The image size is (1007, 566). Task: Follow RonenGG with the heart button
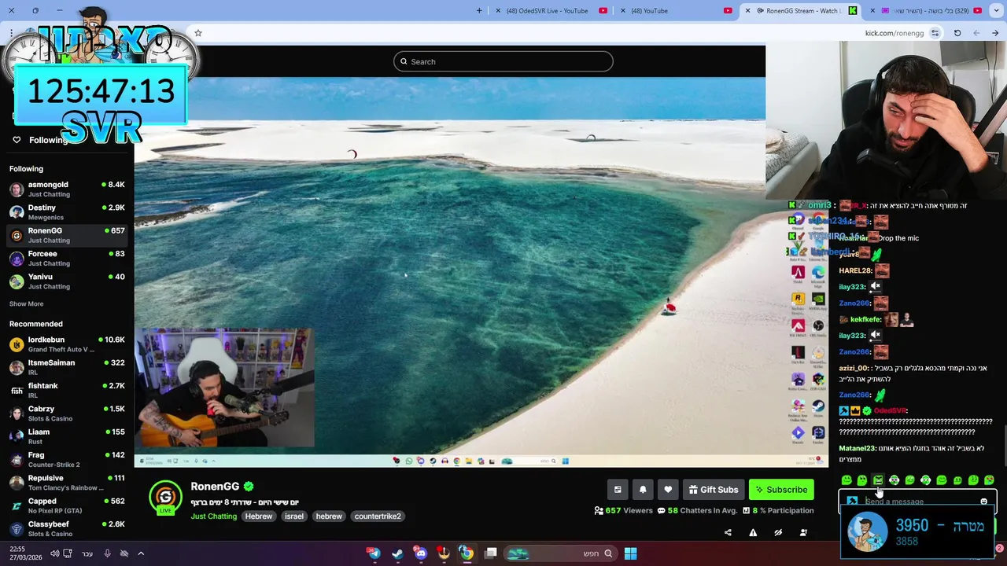pyautogui.click(x=668, y=490)
